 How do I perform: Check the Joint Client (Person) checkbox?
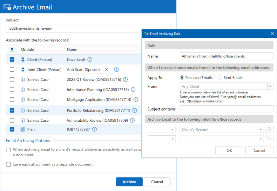point(12,70)
